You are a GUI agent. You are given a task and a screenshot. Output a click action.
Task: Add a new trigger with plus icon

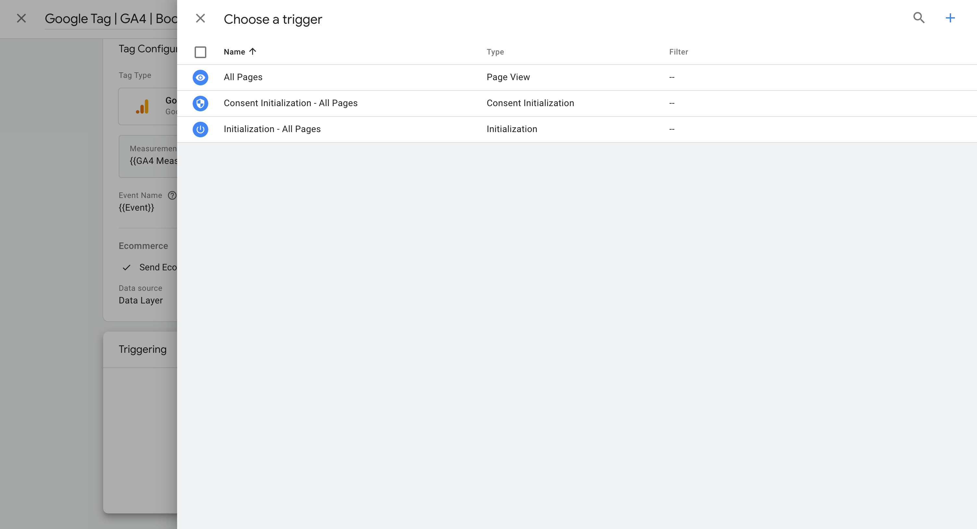pos(950,18)
